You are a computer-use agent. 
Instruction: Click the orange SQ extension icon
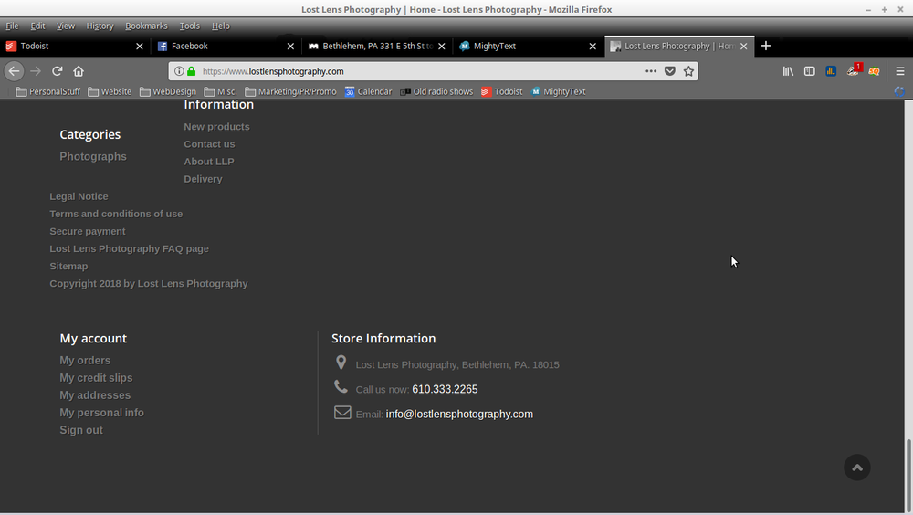(x=874, y=71)
